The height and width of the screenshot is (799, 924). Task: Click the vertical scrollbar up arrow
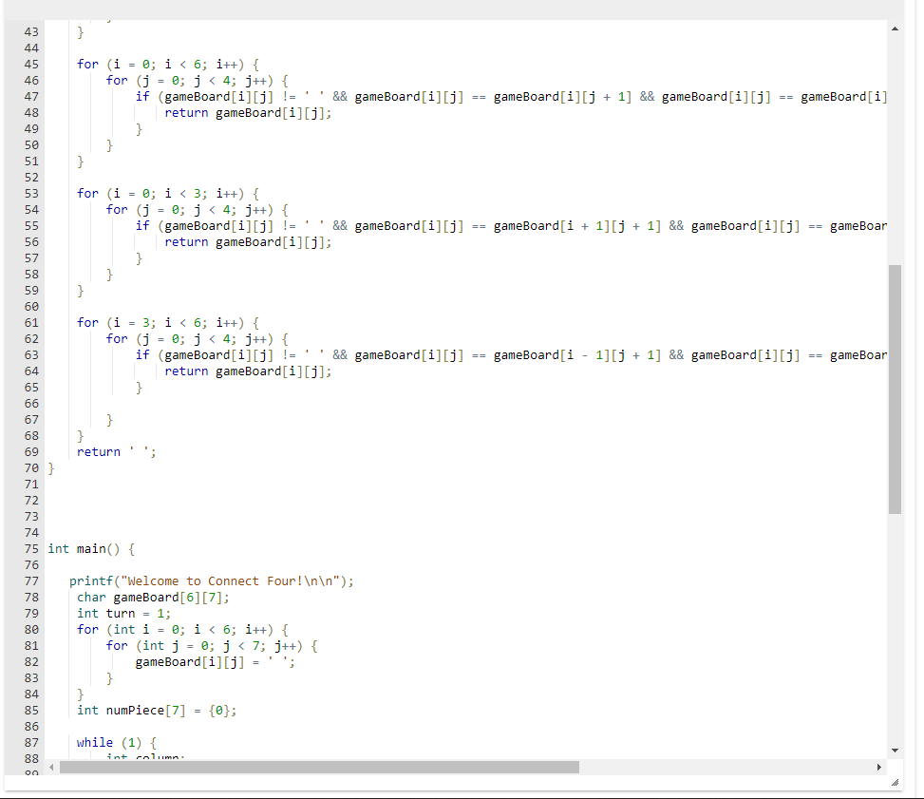click(x=894, y=28)
